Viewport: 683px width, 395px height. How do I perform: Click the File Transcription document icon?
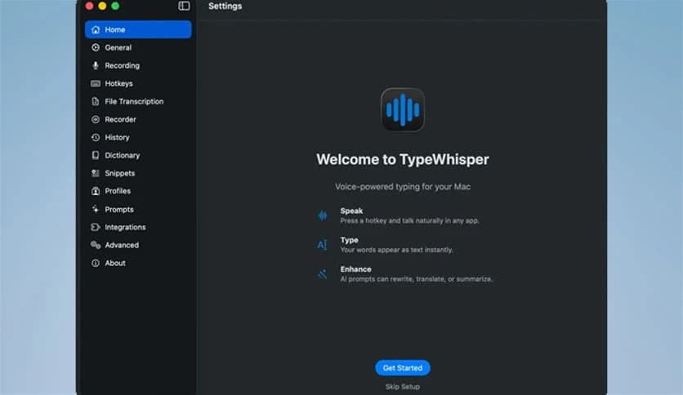[x=96, y=101]
